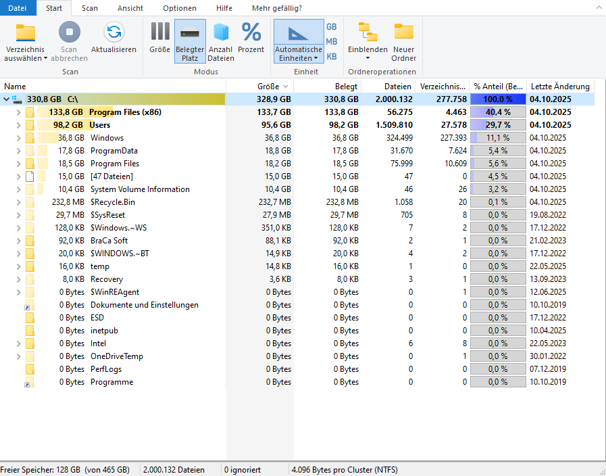
Task: Open the Verzeichnis auswählen folder icon
Action: (26, 32)
